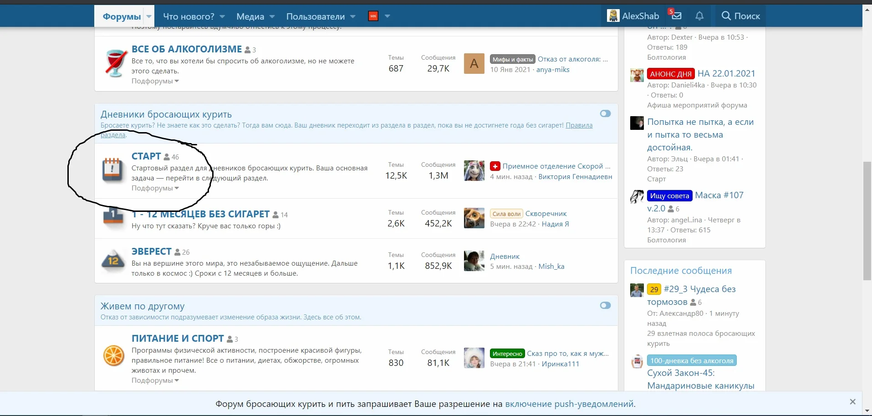
Task: Click the crossed wine glass forum icon
Action: click(114, 63)
